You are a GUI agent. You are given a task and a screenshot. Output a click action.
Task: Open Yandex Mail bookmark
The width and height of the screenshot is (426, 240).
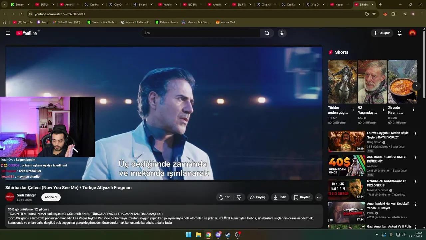point(225,22)
